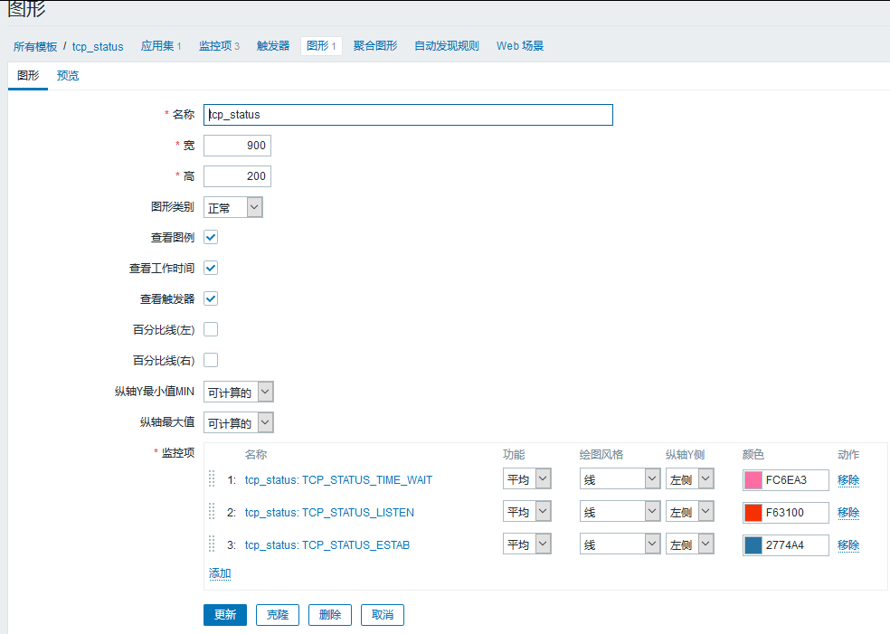Open the 触发器 tab

[273, 46]
